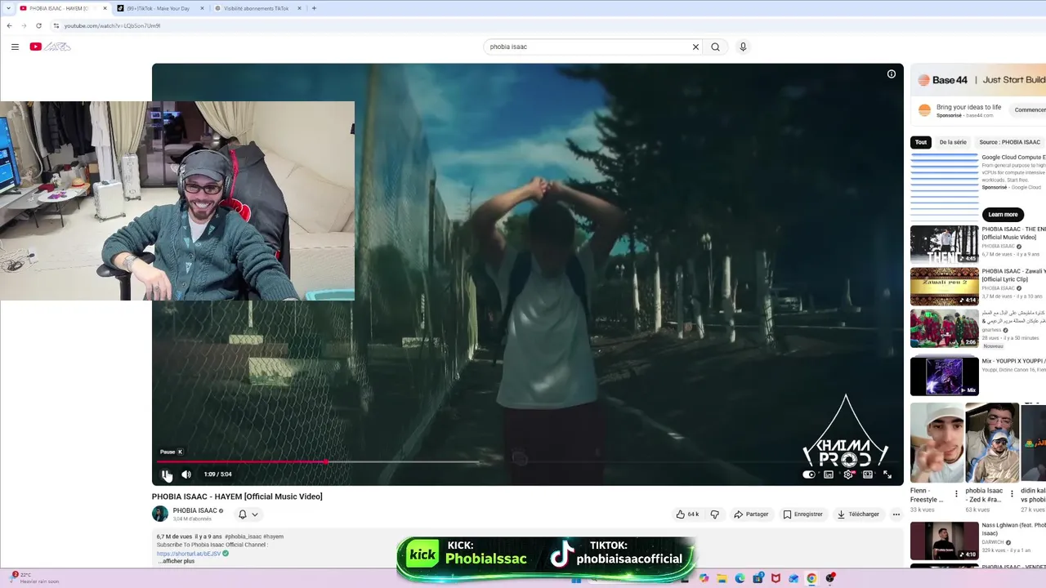Open the shorturl.at link in description
This screenshot has height=588, width=1046.
click(189, 554)
